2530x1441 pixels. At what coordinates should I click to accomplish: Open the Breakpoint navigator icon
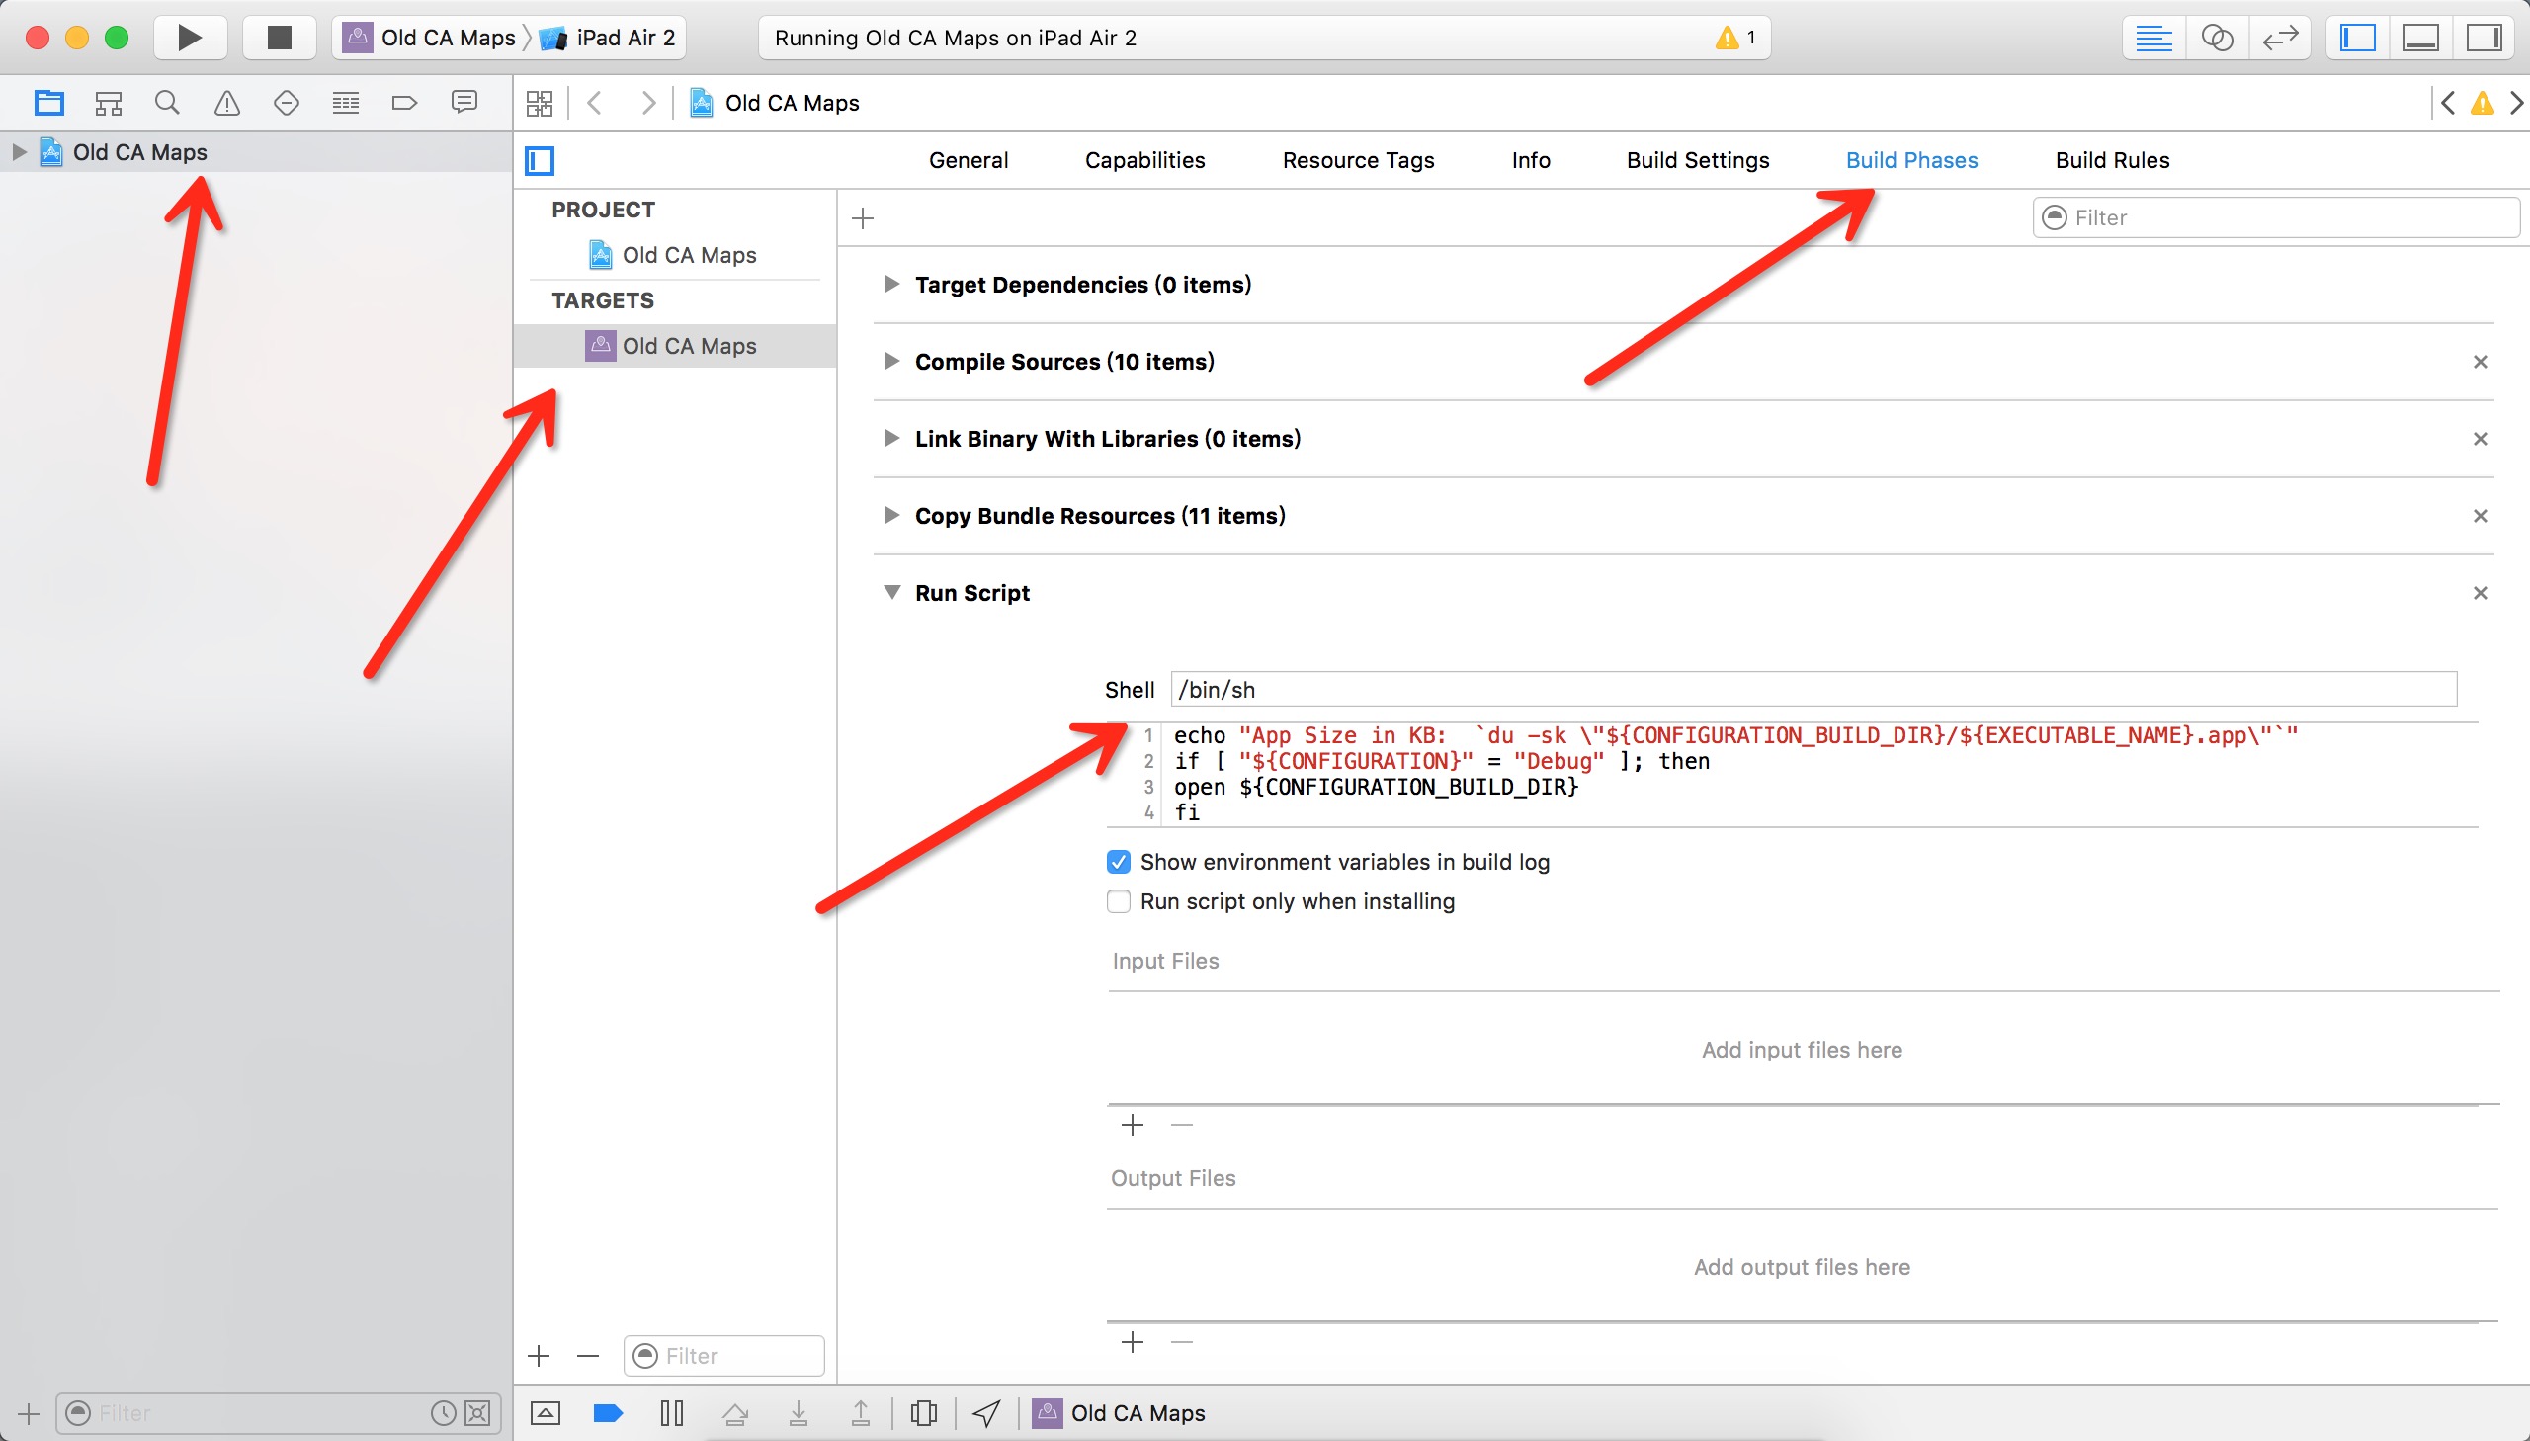(x=404, y=102)
